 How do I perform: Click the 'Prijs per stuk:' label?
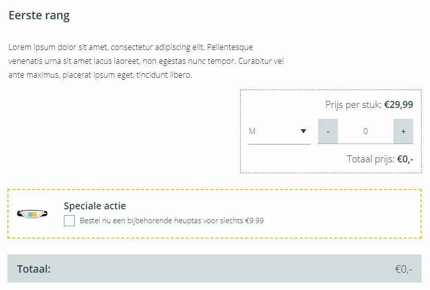(353, 104)
